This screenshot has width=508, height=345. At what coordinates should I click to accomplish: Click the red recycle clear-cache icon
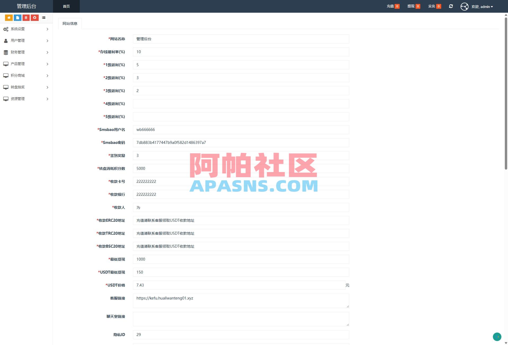[35, 17]
